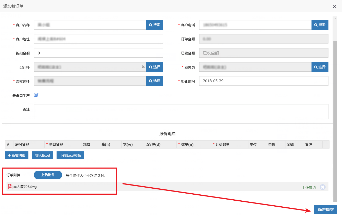Click the 项目名称 column header
The image size is (342, 216).
coord(56,144)
